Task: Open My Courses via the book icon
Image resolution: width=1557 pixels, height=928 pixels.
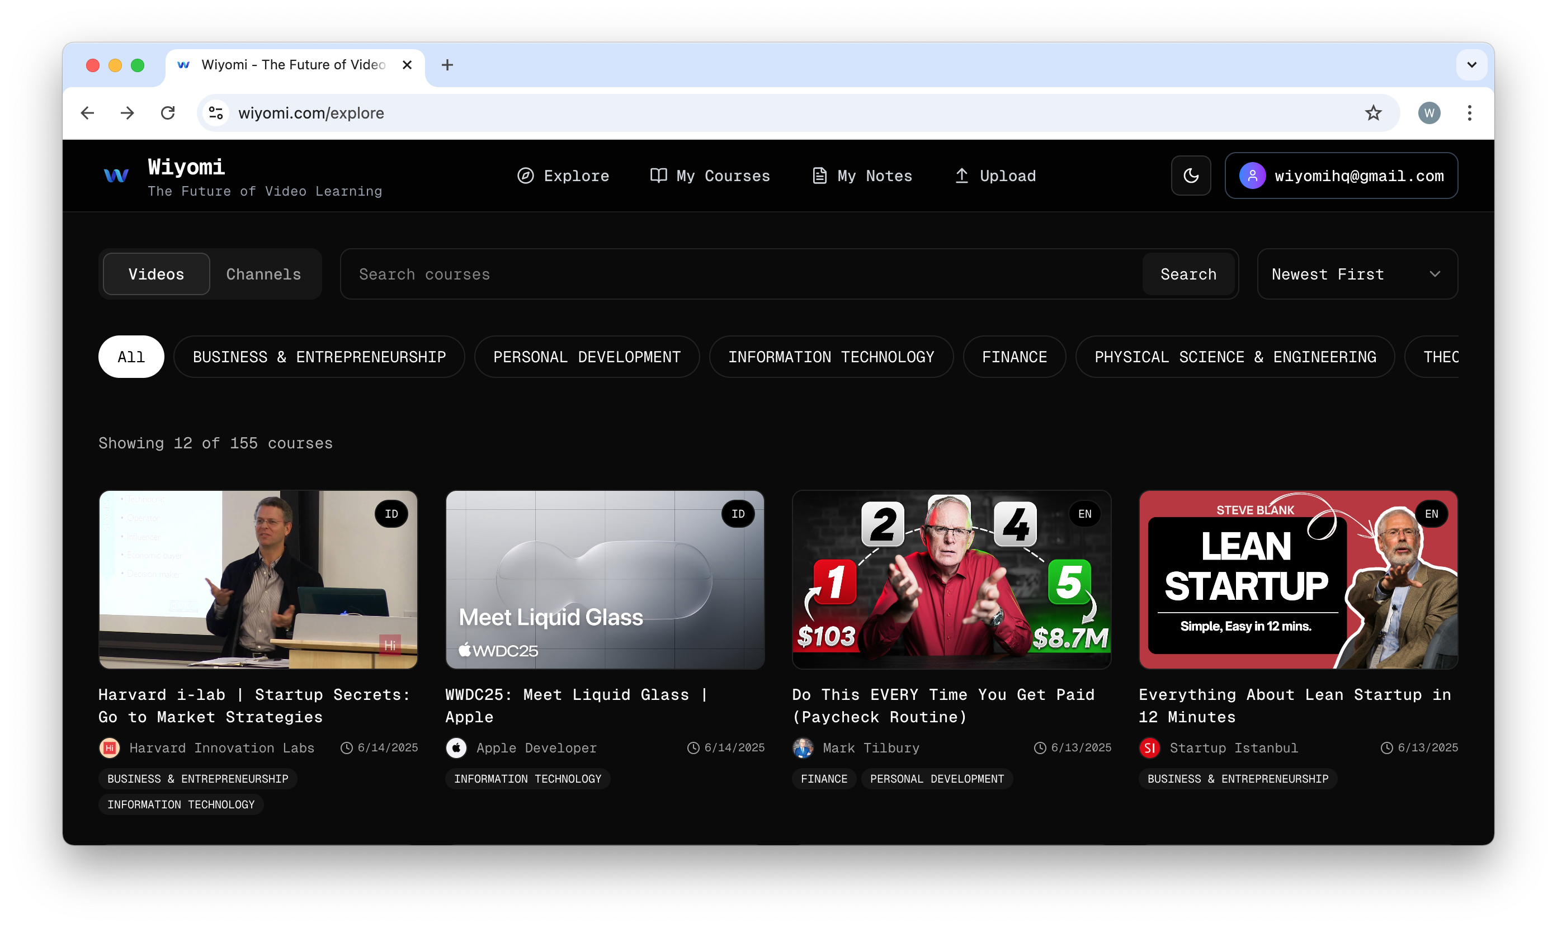Action: 658,176
